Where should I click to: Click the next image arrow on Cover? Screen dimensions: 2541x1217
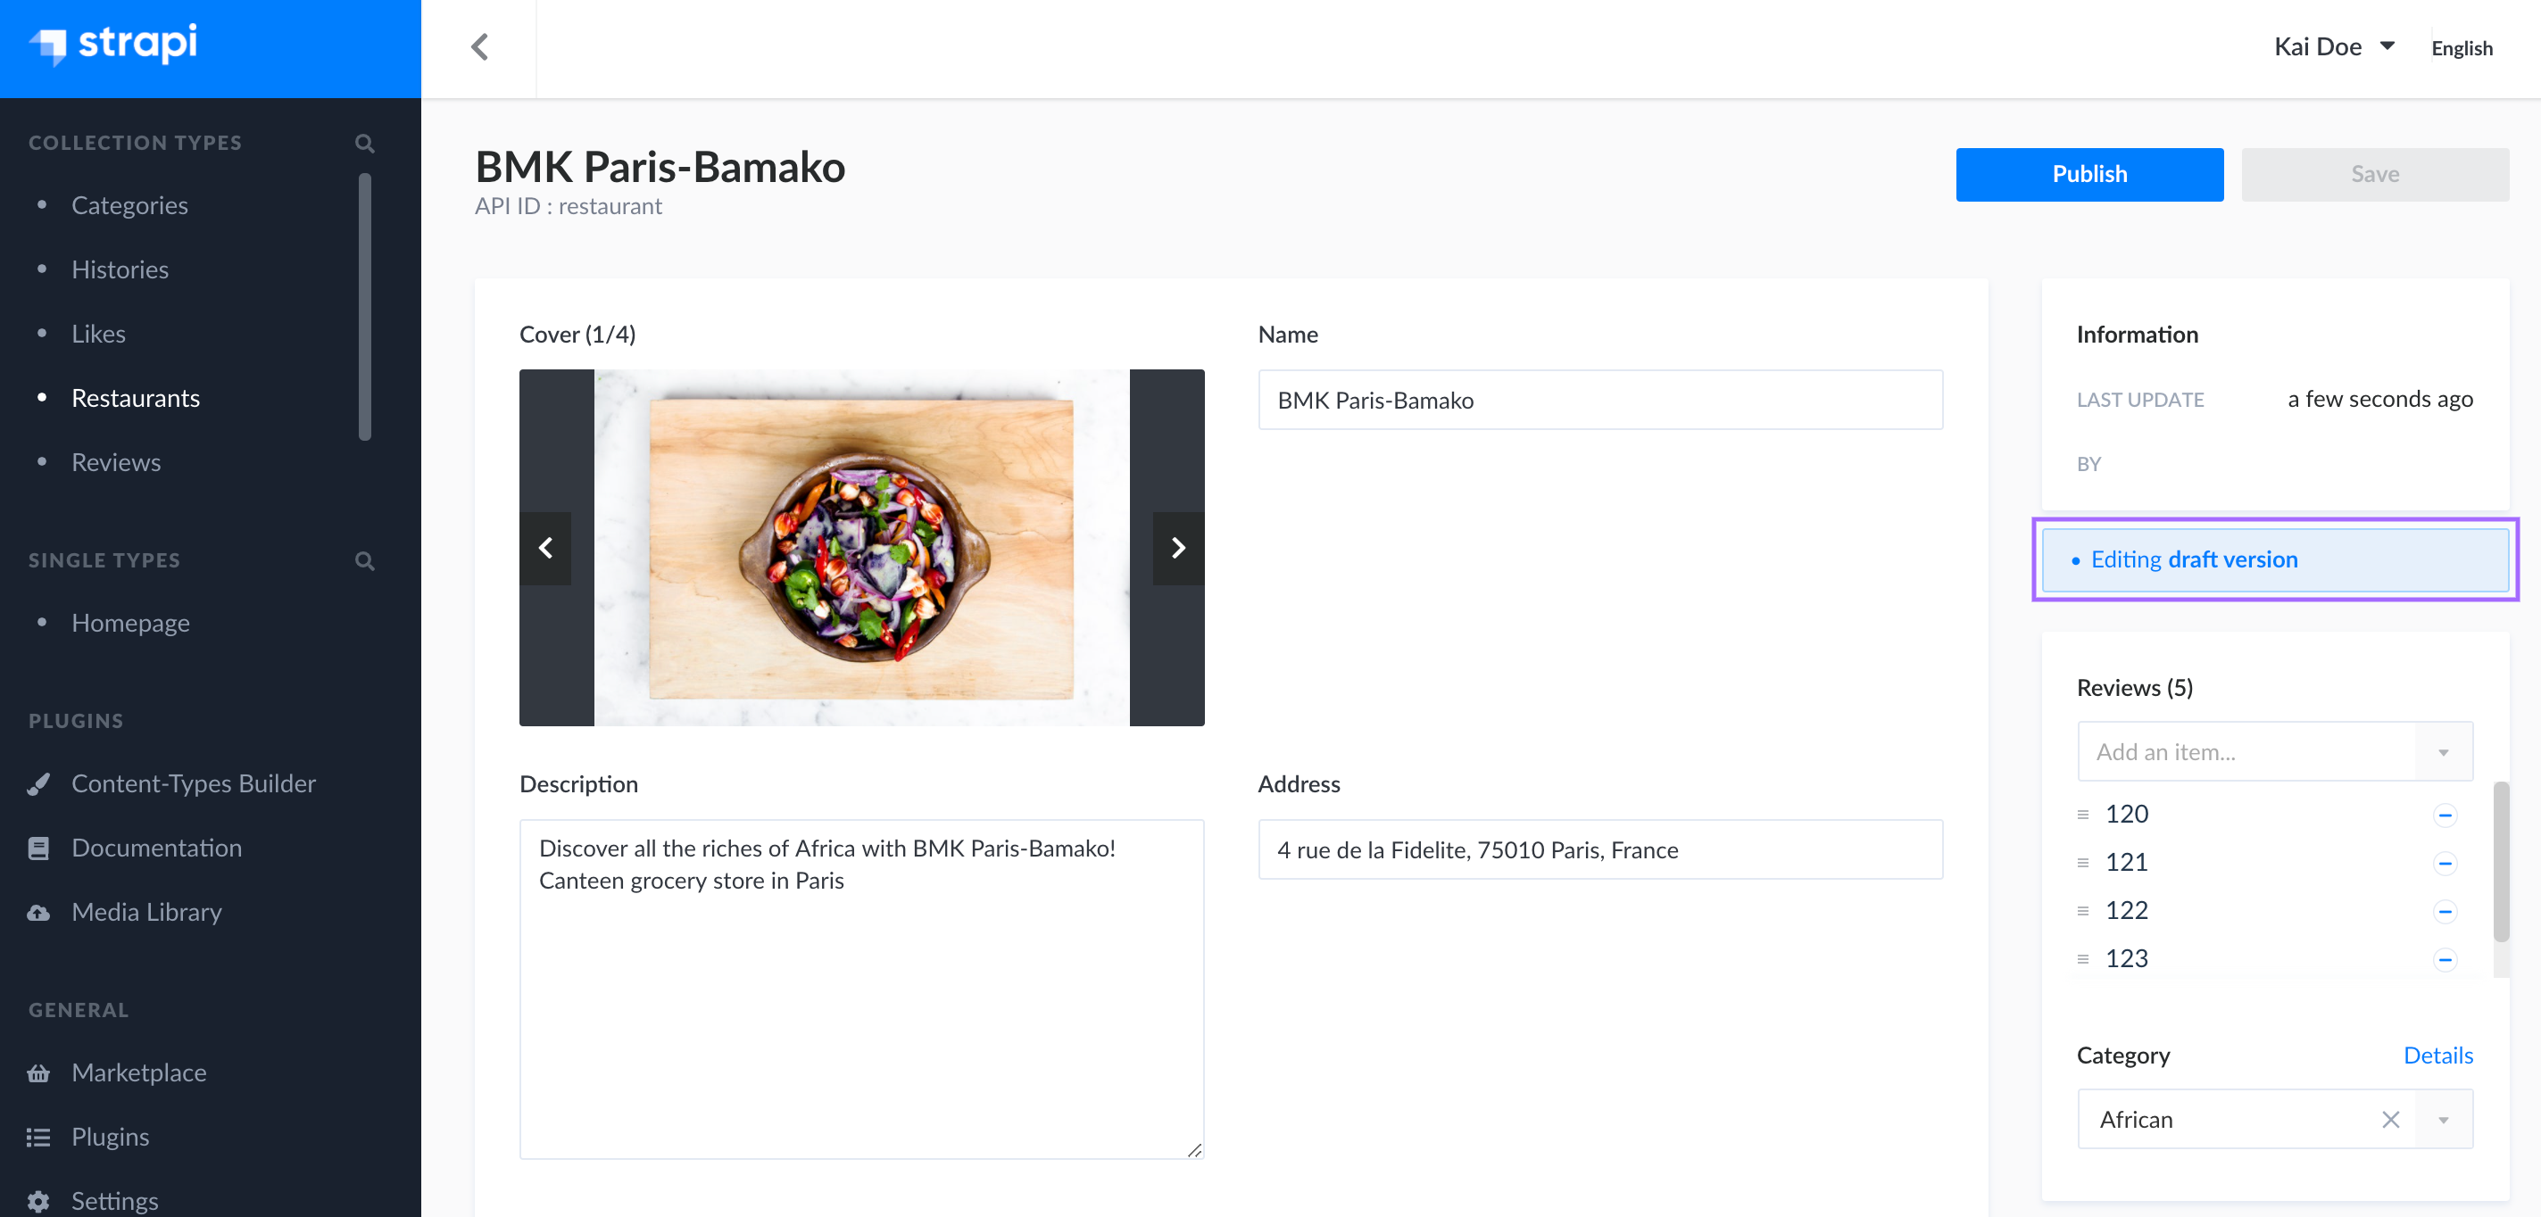(1178, 548)
